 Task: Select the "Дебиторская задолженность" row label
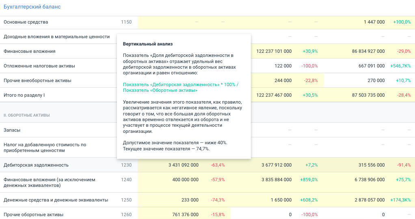click(36, 165)
